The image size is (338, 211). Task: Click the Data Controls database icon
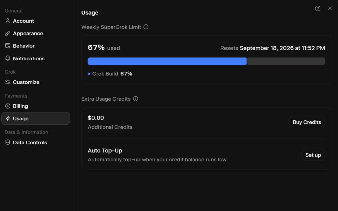click(8, 142)
